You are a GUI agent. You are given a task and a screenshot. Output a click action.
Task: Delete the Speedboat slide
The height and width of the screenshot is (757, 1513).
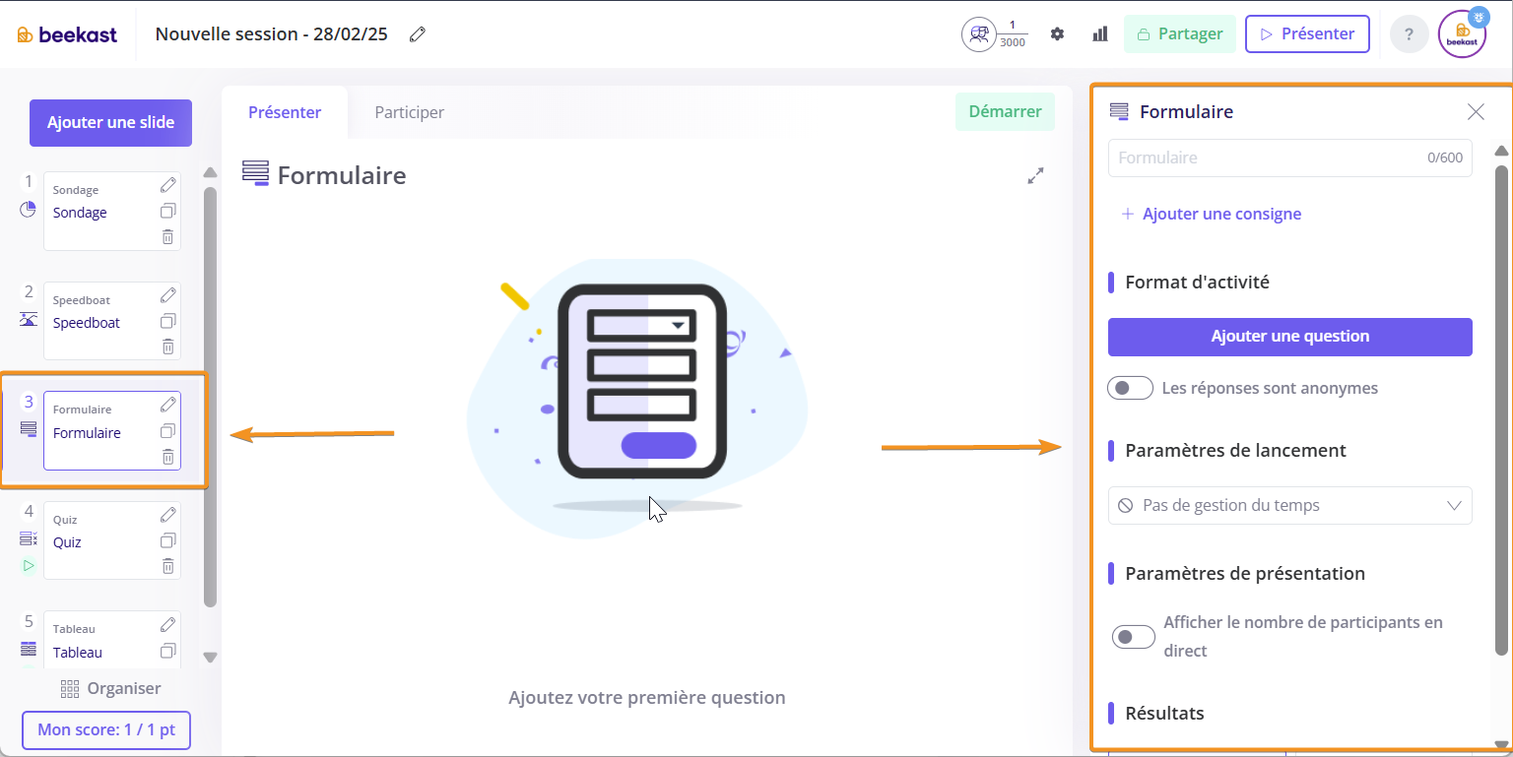point(167,347)
